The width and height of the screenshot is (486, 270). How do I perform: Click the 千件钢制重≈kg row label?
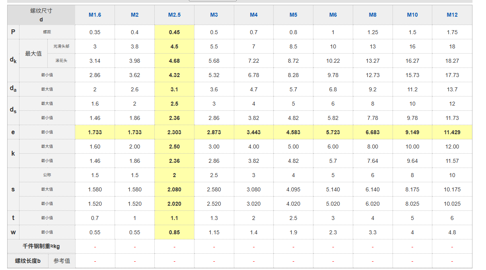[x=41, y=247]
